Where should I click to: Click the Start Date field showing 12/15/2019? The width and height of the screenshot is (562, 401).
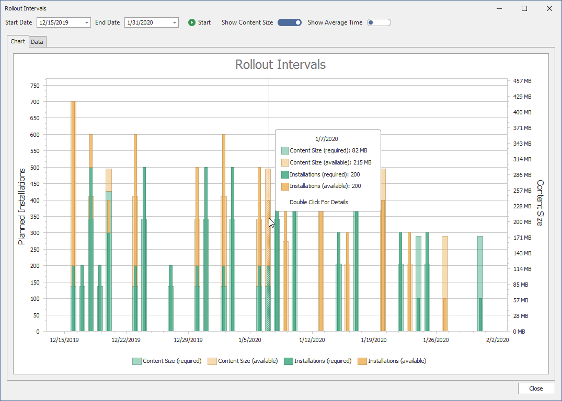64,22
